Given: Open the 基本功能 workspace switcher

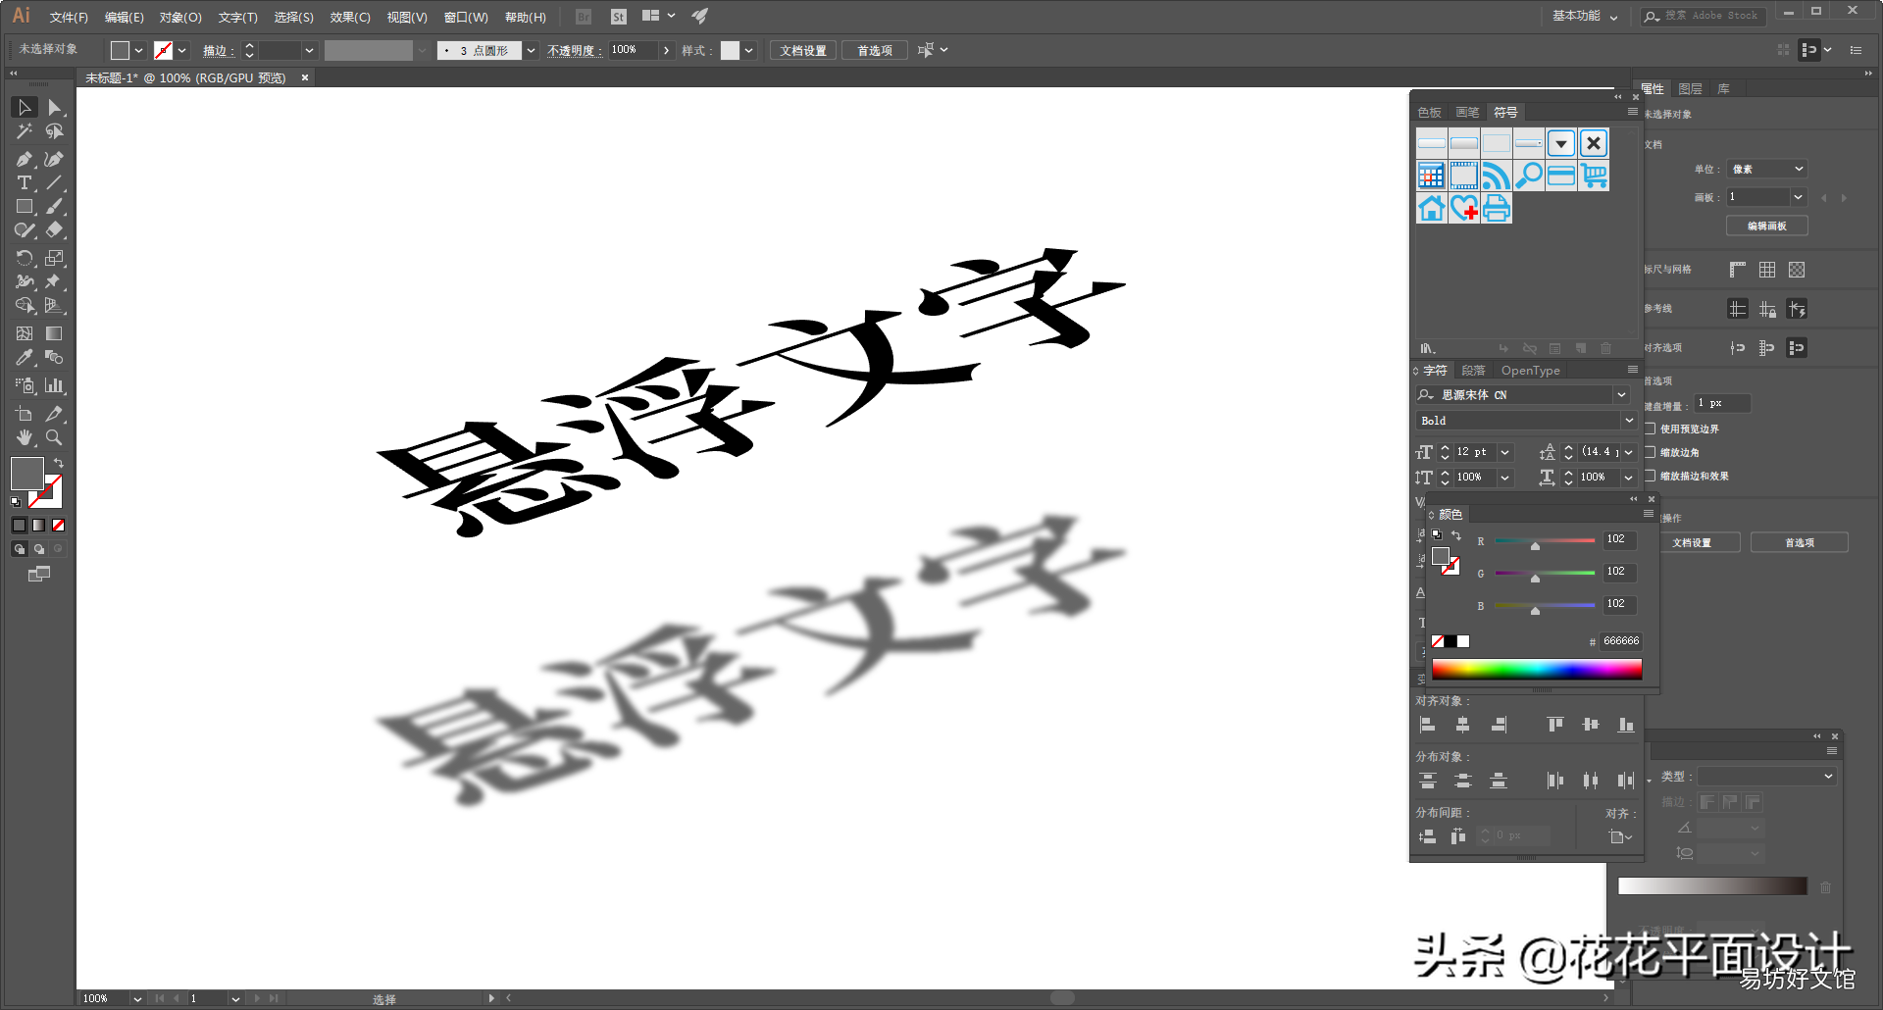Looking at the screenshot, I should click(x=1585, y=16).
